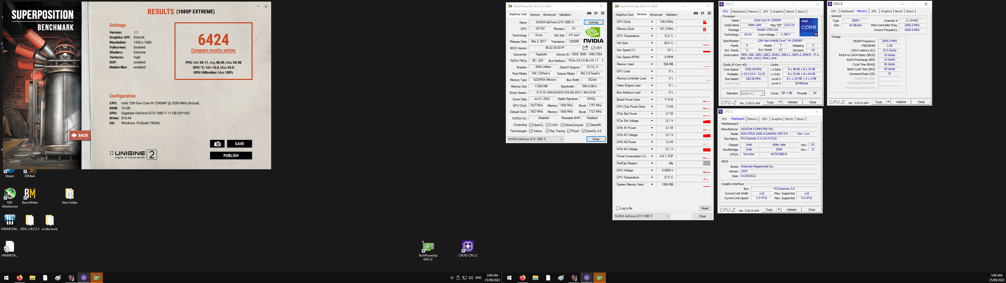
Task: Click the refresh icon in GPU-Z Graphics Card window
Action: [596, 13]
